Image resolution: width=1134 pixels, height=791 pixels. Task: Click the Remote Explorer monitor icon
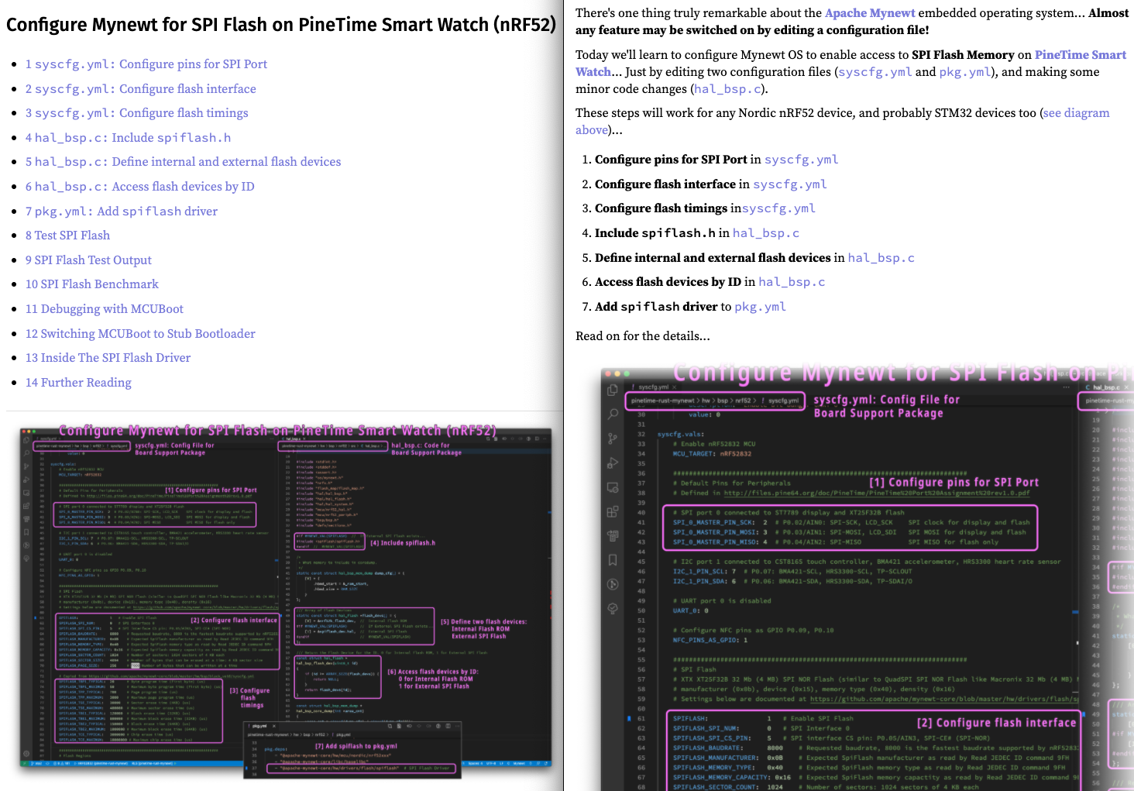point(613,487)
